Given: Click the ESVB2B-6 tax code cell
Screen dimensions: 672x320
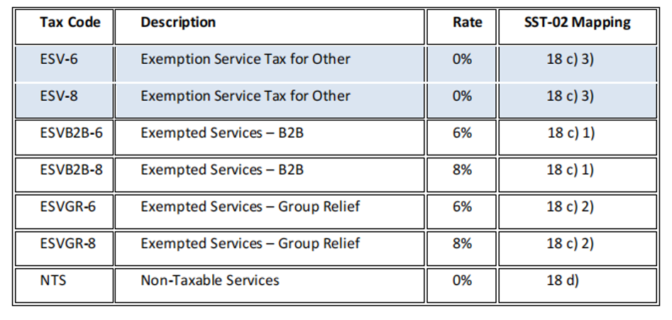Looking at the screenshot, I should click(x=72, y=133).
